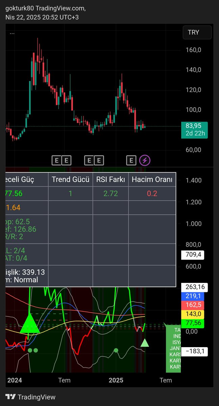Click the −183,1 value label

pyautogui.click(x=194, y=352)
